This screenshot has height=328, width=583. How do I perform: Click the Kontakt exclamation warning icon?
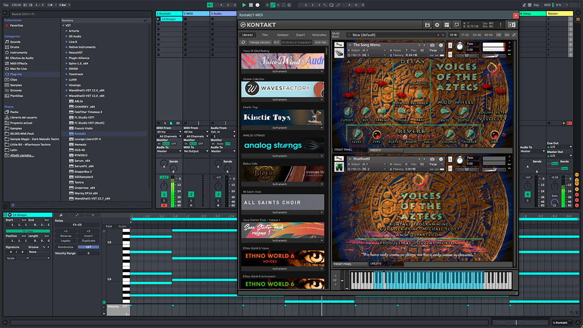(501, 25)
